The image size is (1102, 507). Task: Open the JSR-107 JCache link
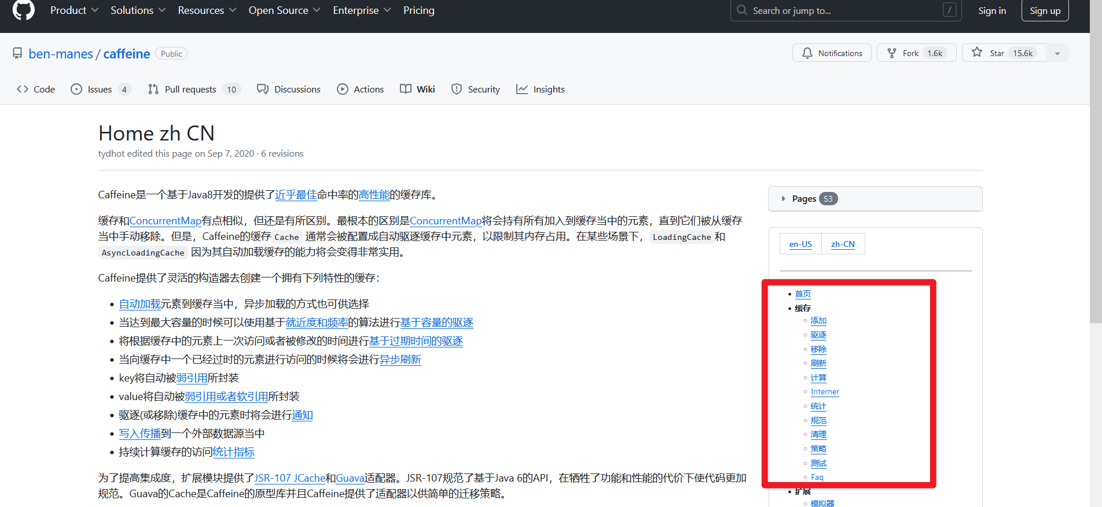pyautogui.click(x=290, y=478)
